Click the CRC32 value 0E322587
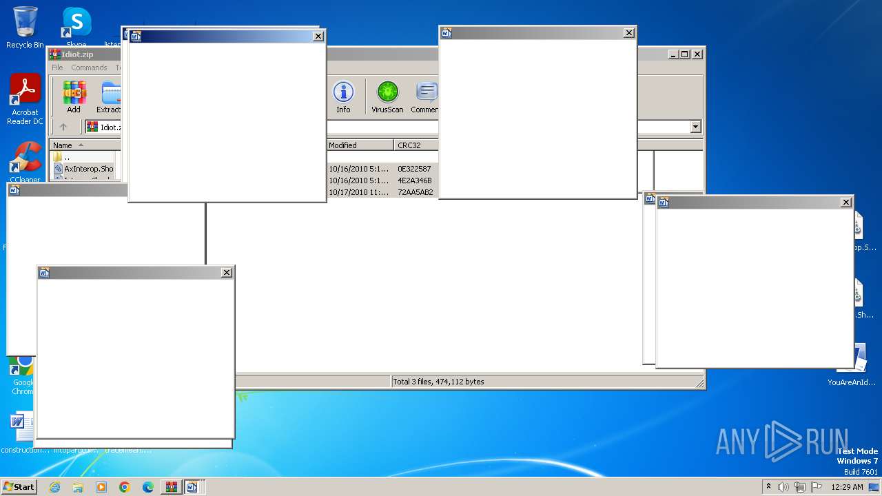 (x=414, y=169)
